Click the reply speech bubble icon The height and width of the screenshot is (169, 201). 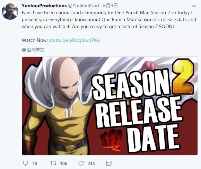pyautogui.click(x=25, y=163)
